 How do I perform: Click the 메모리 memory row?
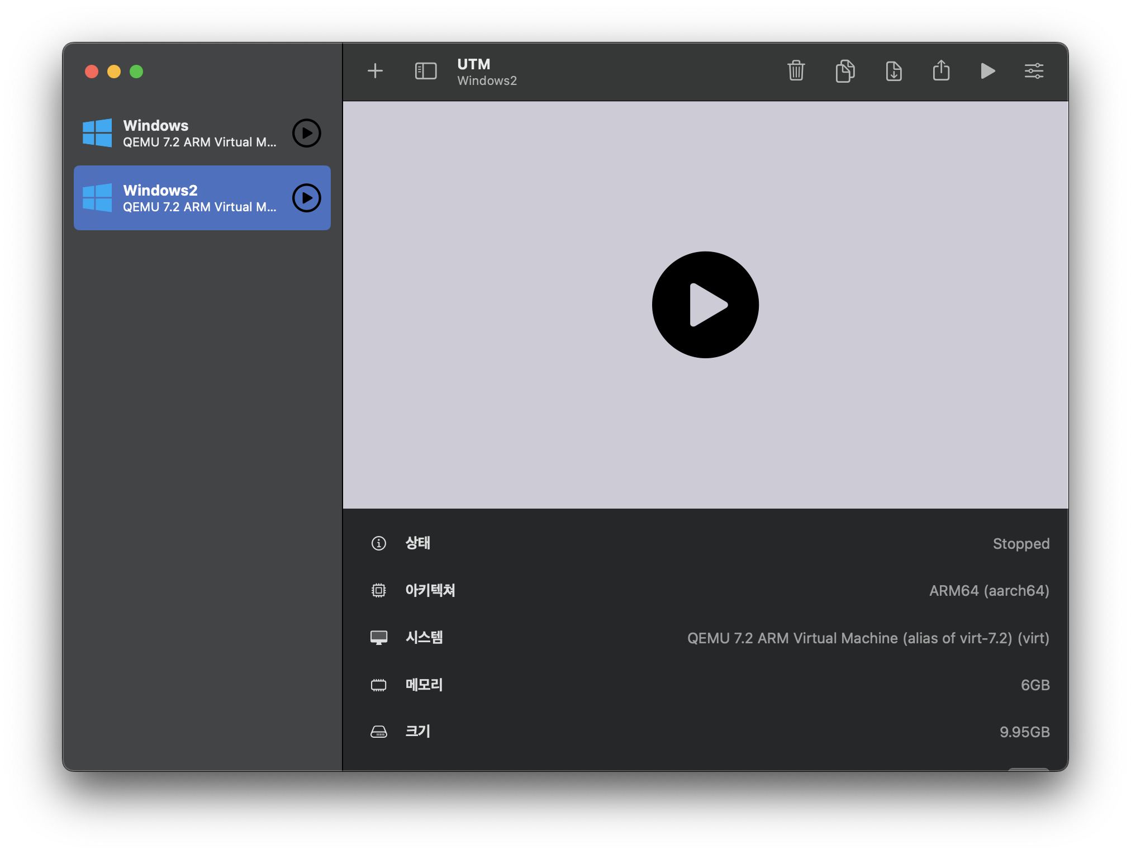tap(705, 685)
